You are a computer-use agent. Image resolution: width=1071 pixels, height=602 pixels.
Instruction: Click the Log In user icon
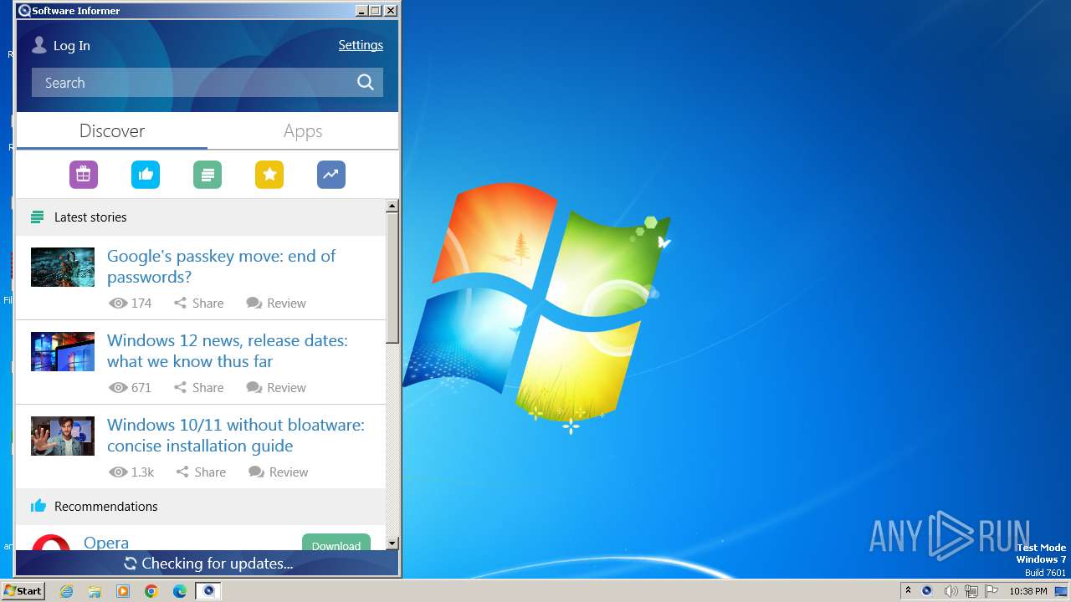click(x=38, y=45)
